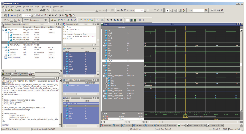Click the run length 100 ns field

pos(27,15)
